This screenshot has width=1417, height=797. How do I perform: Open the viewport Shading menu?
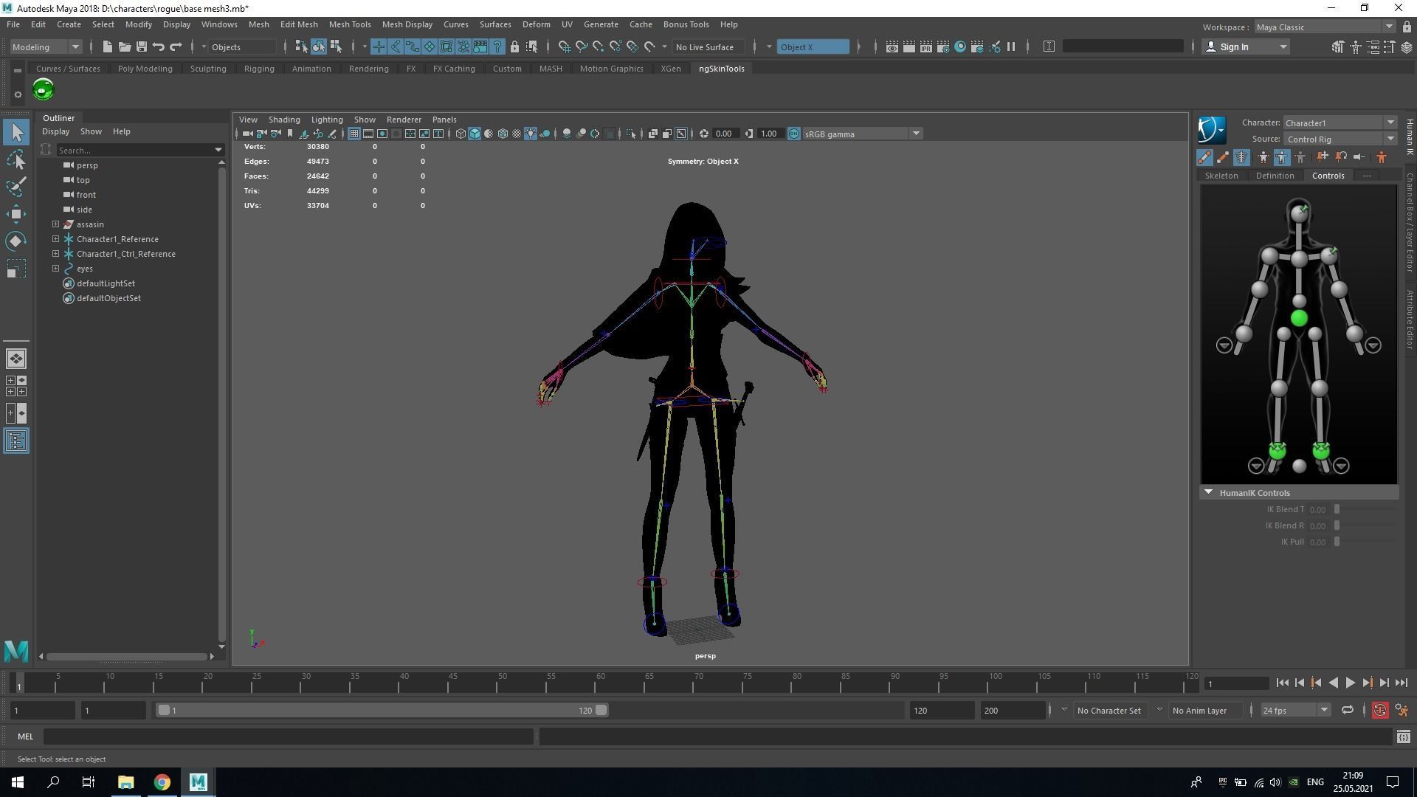click(x=284, y=120)
